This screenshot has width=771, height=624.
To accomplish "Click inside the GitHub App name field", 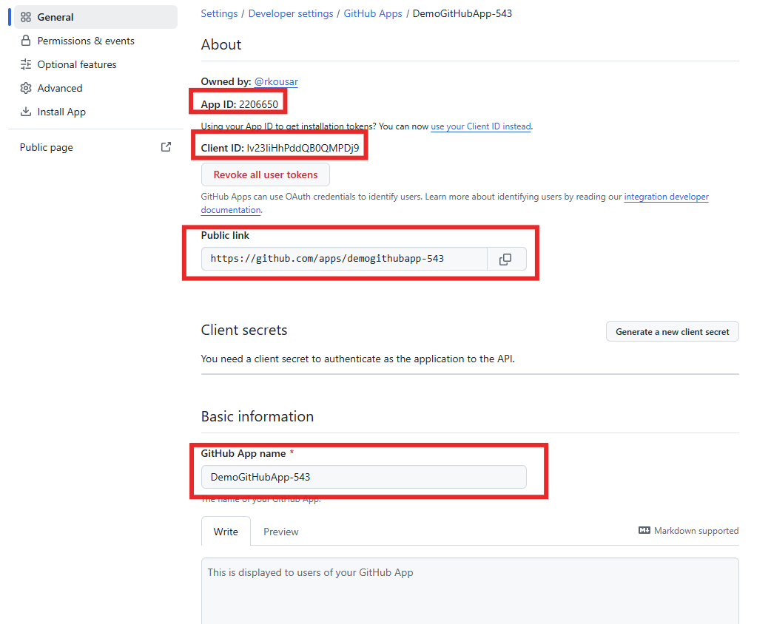I will tap(363, 477).
